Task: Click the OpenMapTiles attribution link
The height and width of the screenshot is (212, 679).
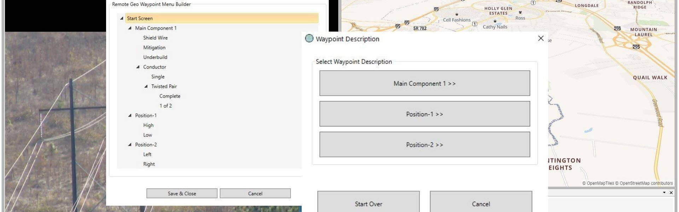Action: tap(598, 183)
